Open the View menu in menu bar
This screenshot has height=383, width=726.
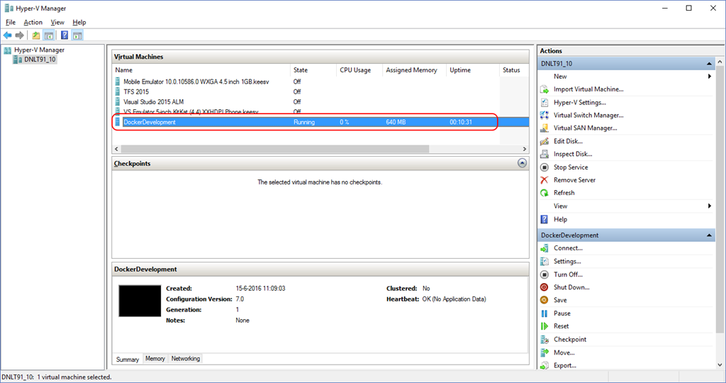coord(57,22)
